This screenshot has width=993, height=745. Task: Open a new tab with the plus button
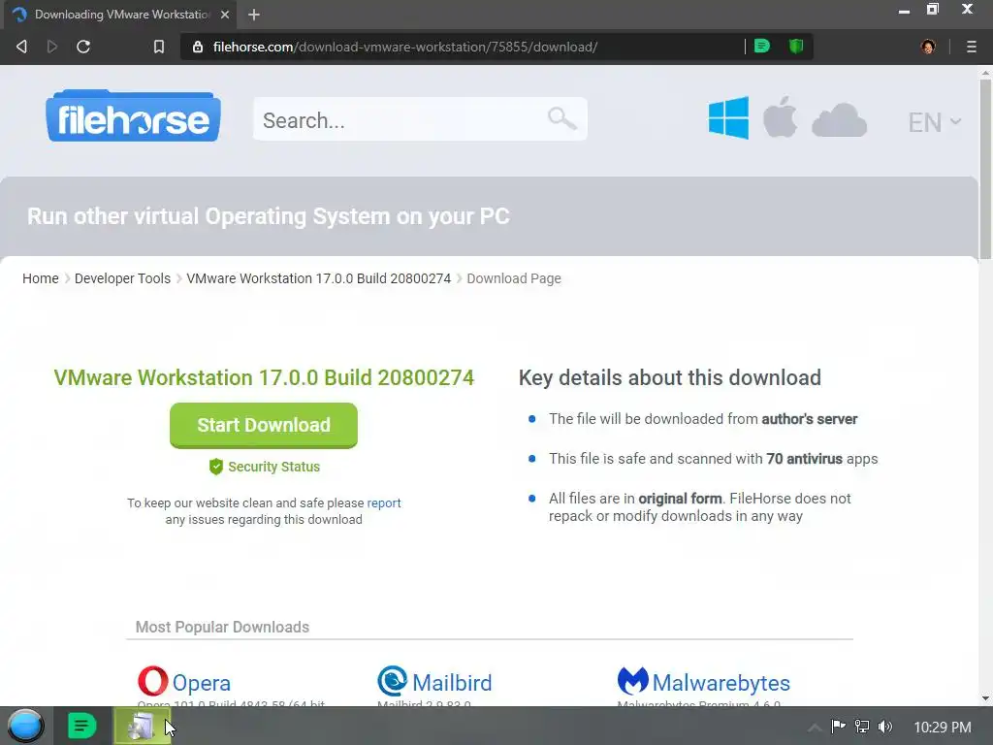[x=254, y=15]
